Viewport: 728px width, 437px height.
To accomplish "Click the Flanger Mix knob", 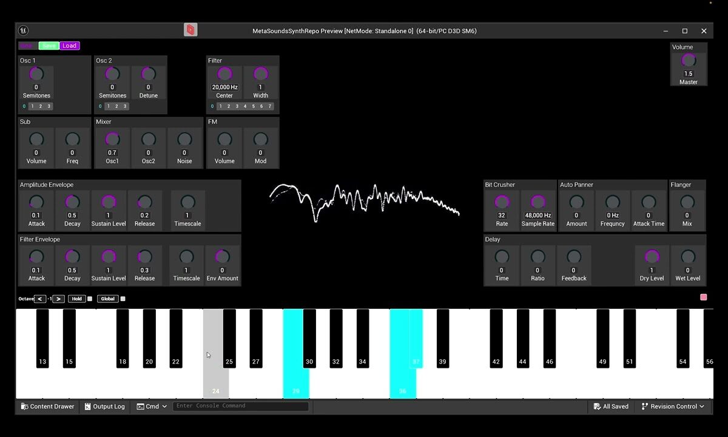I will [x=687, y=202].
